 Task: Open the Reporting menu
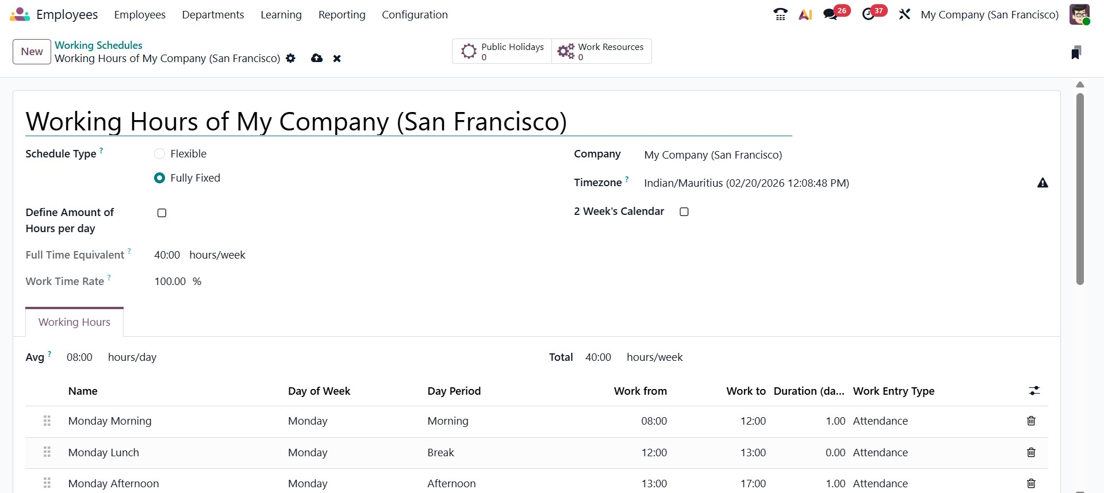(342, 15)
